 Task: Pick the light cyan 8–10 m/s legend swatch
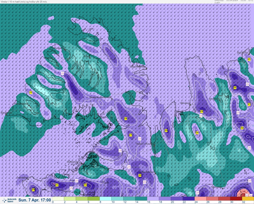tap(105, 199)
